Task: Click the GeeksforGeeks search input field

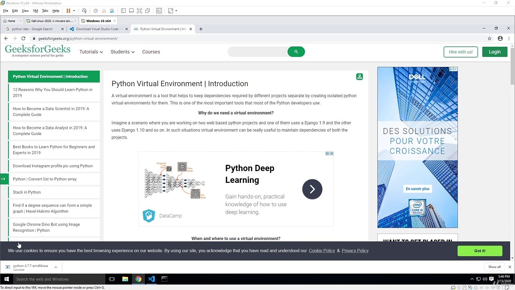Action: pos(257,52)
